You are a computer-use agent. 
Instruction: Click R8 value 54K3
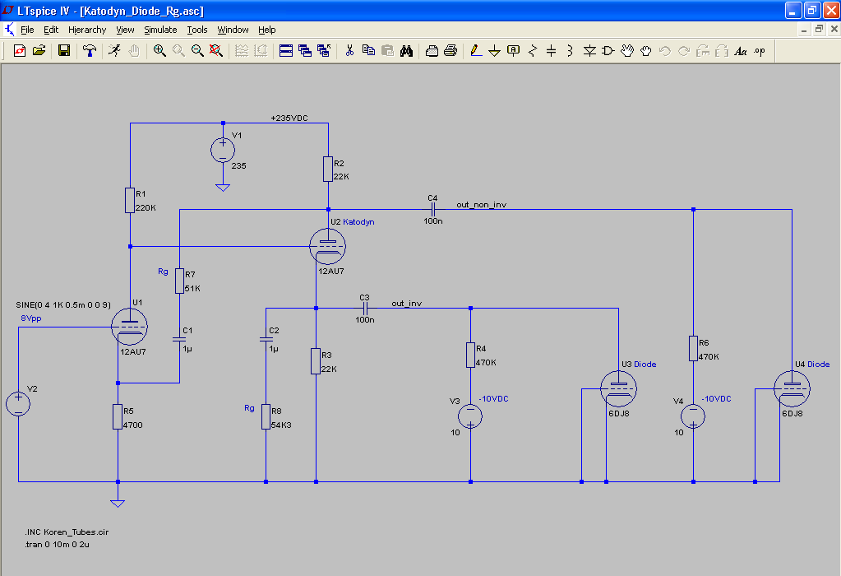(281, 425)
